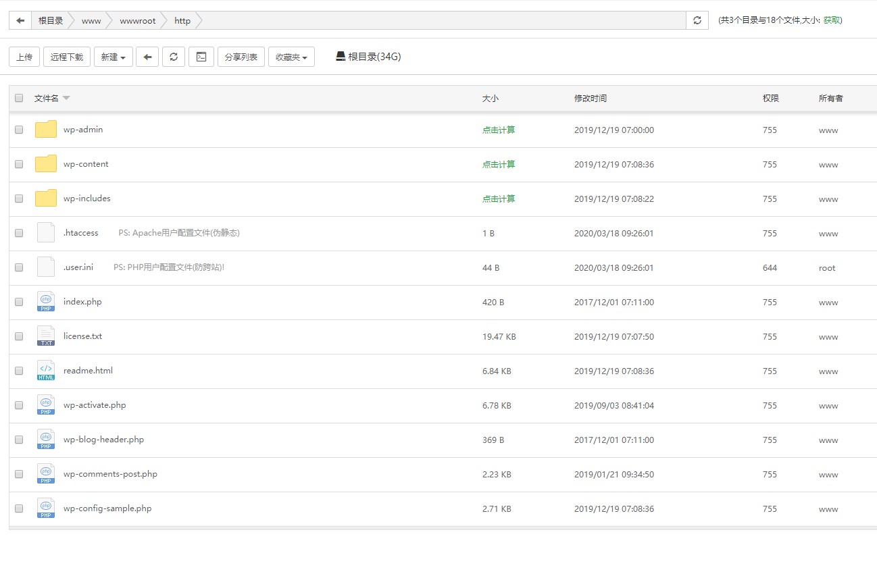The height and width of the screenshot is (576, 877).
Task: Click the wp-admin folder icon
Action: [x=46, y=130]
